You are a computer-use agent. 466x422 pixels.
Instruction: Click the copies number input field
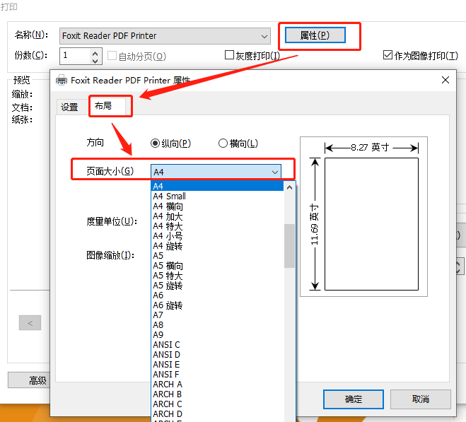[75, 56]
